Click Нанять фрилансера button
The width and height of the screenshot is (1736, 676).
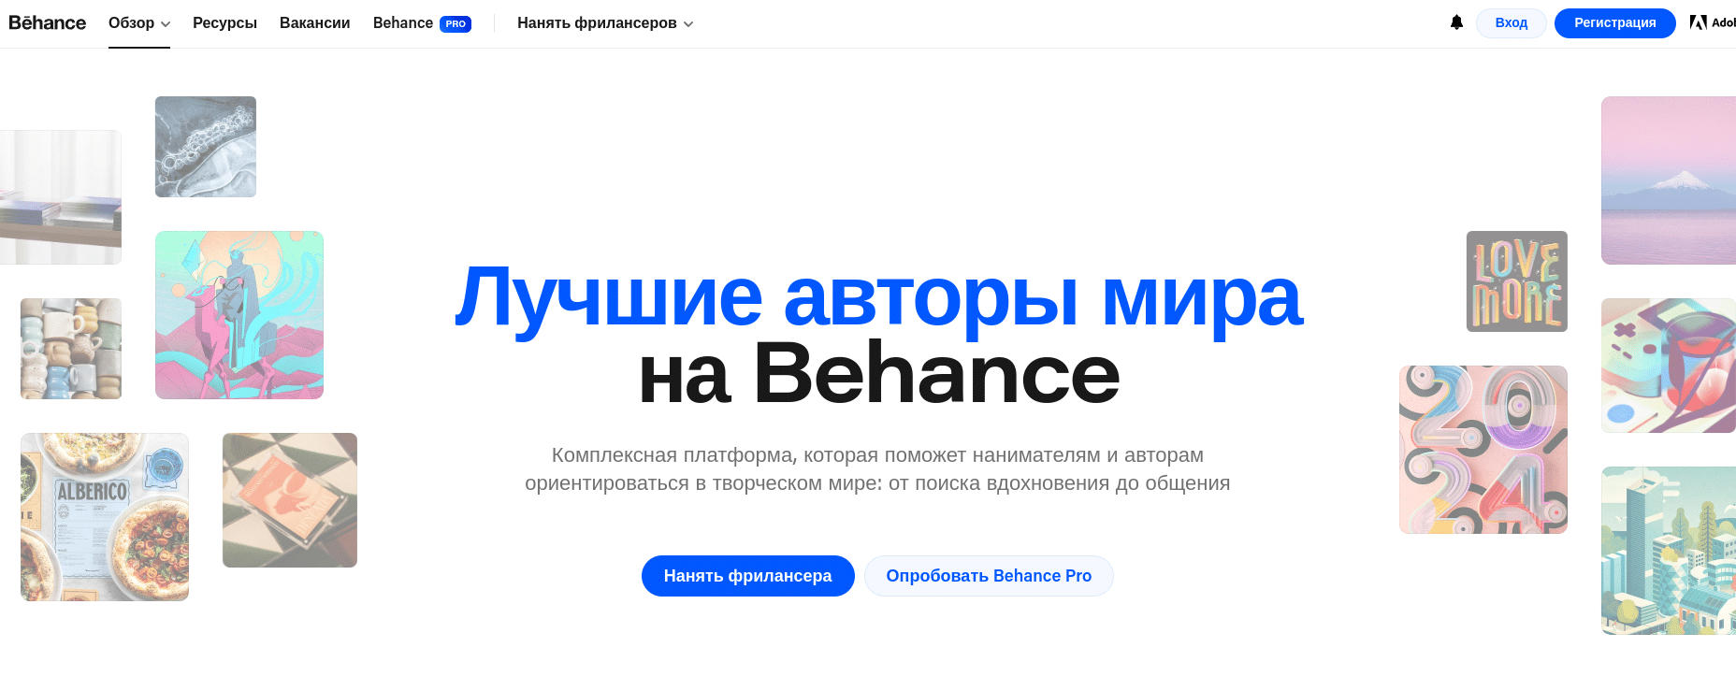click(x=748, y=576)
